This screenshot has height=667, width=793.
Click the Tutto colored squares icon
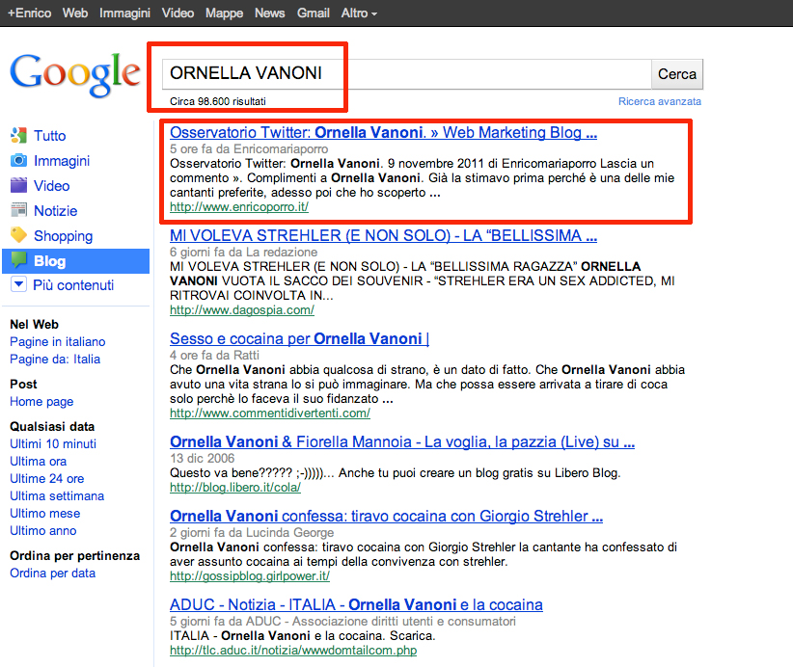click(x=18, y=135)
